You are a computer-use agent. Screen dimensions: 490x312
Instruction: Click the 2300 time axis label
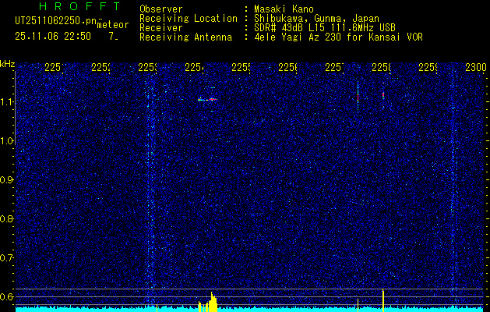[x=476, y=67]
